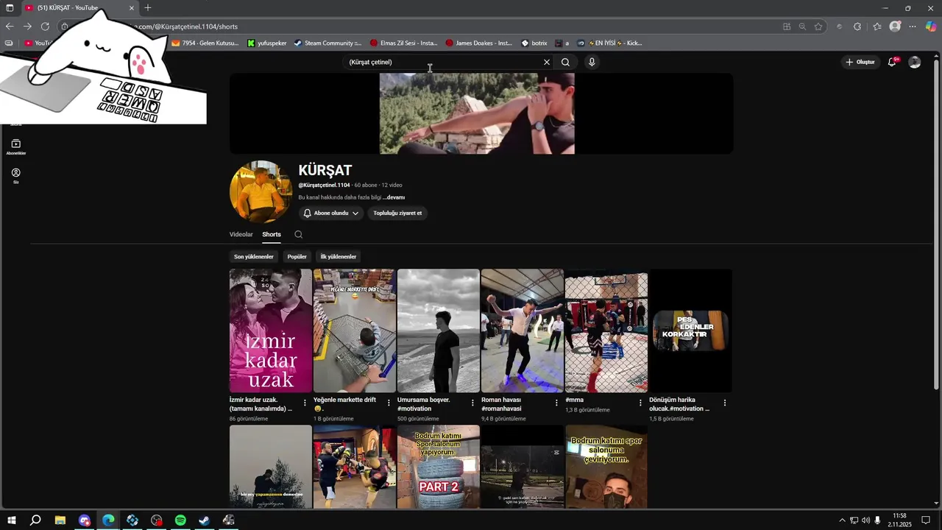Play the Yeğenle markette drift short thumbnail
This screenshot has width=942, height=530.
coord(355,331)
